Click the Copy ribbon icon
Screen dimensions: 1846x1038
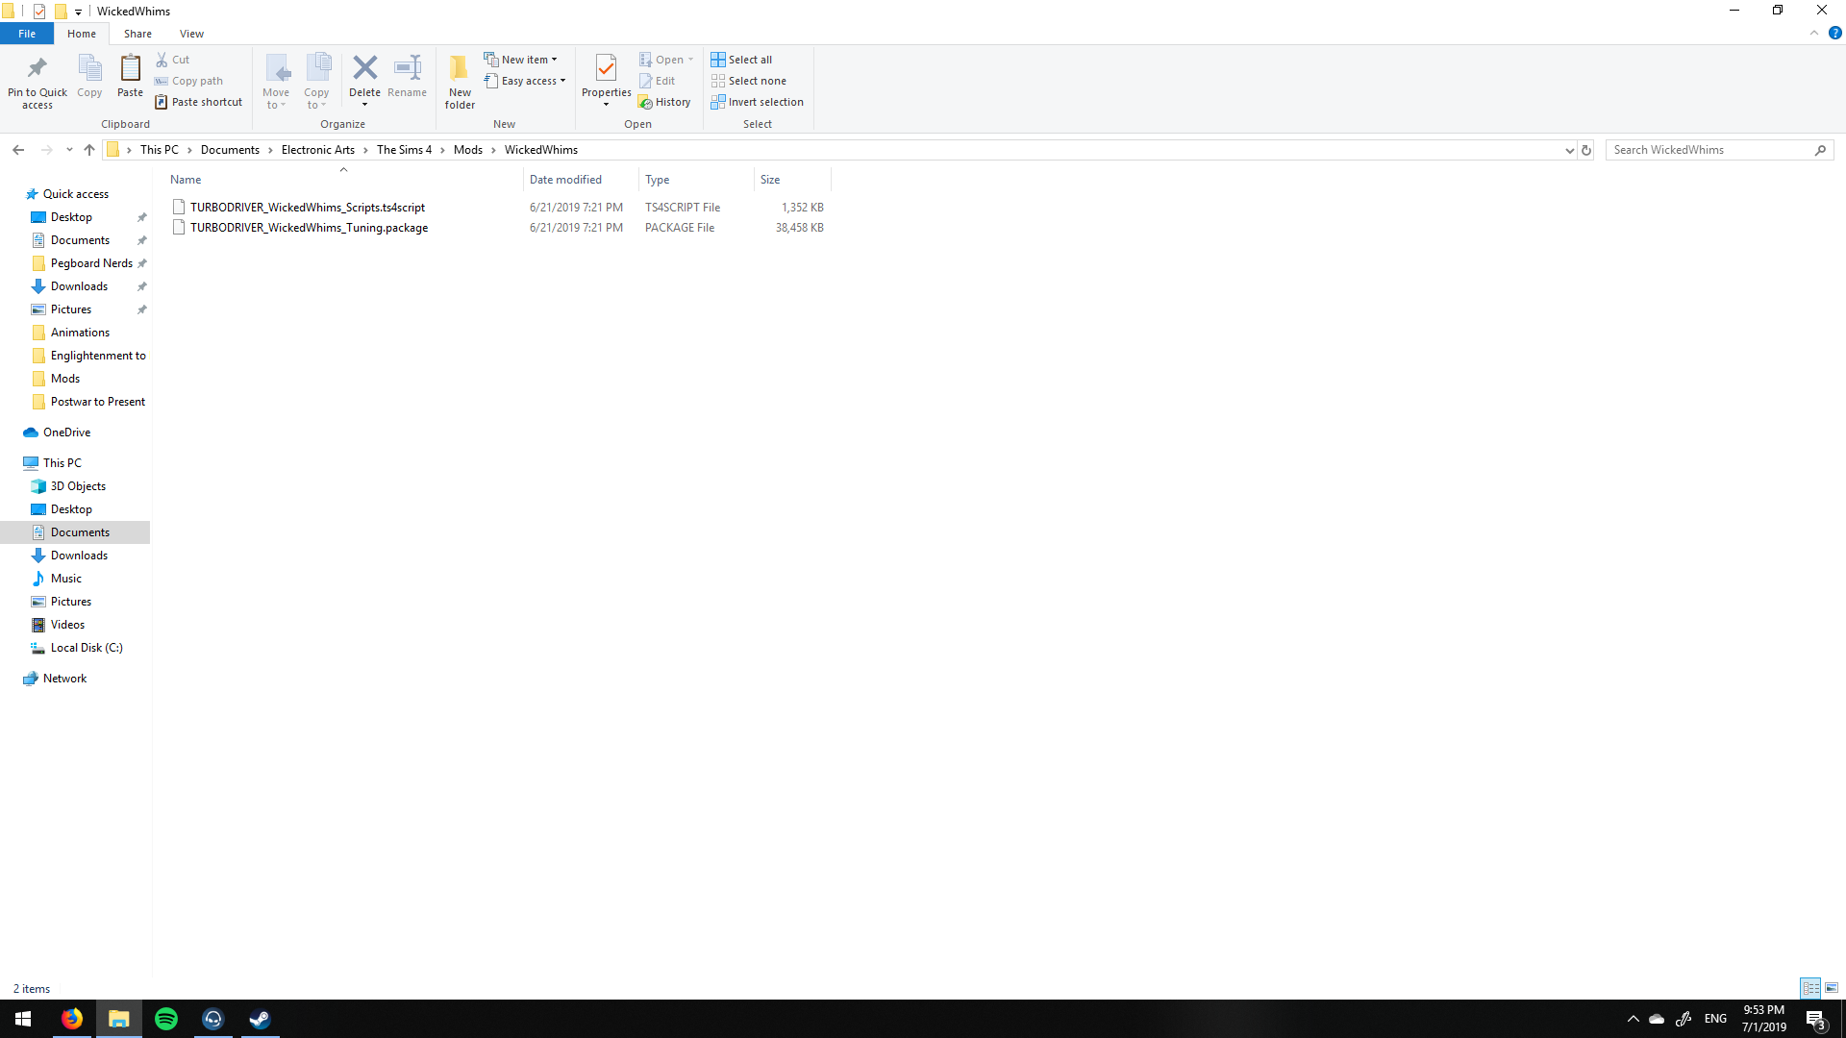pos(89,68)
